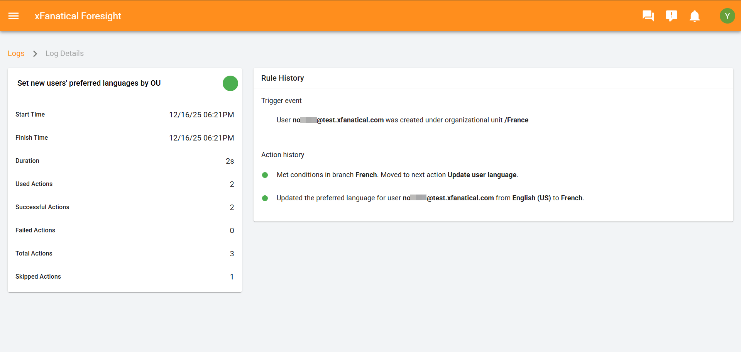Select the green bullet beside branch French entry
Viewport: 741px width, 352px height.
265,175
